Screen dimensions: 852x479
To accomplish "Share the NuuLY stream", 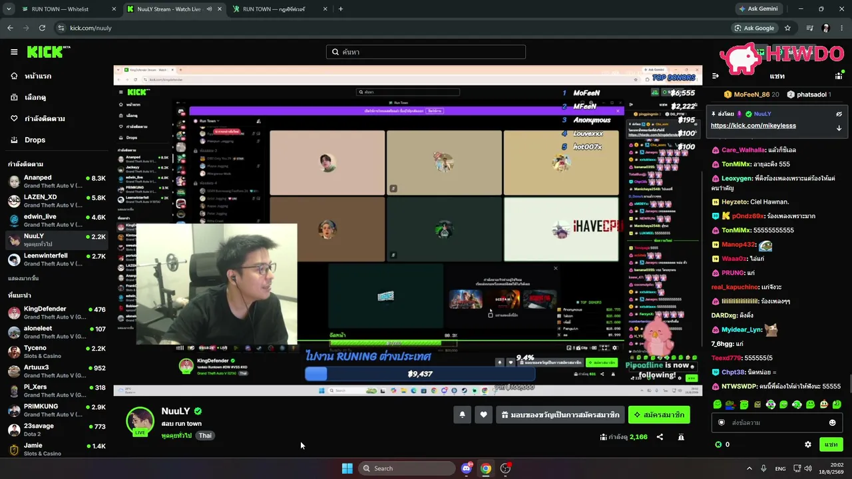I will pyautogui.click(x=660, y=437).
